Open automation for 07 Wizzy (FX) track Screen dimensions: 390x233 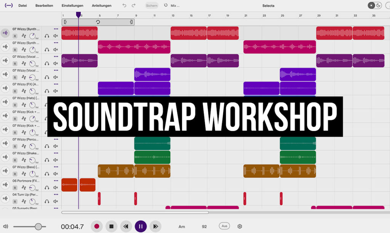(24, 91)
